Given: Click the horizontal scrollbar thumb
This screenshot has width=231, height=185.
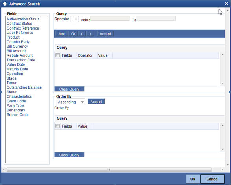Looking at the screenshot, I should pos(109,170).
